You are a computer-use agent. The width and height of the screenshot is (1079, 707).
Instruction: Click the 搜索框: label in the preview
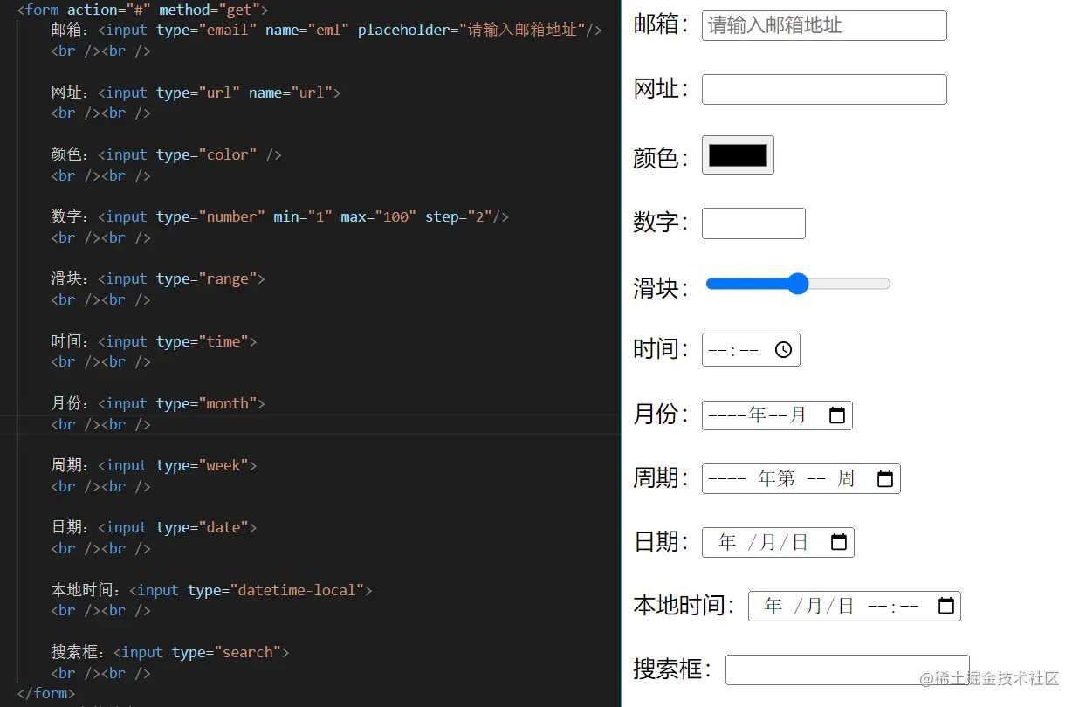pyautogui.click(x=673, y=669)
